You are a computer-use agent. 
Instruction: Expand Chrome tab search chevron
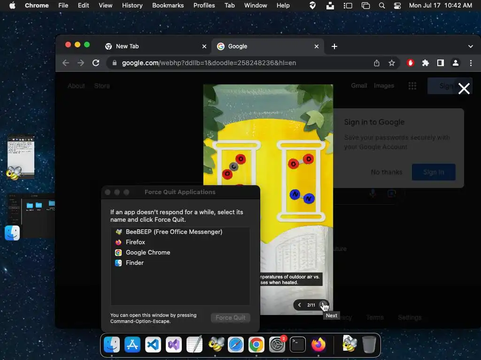click(471, 46)
